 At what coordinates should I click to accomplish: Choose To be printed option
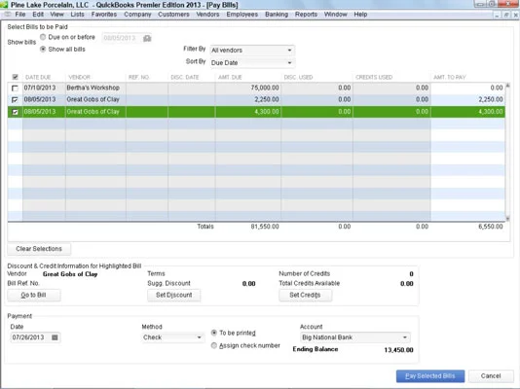point(214,333)
